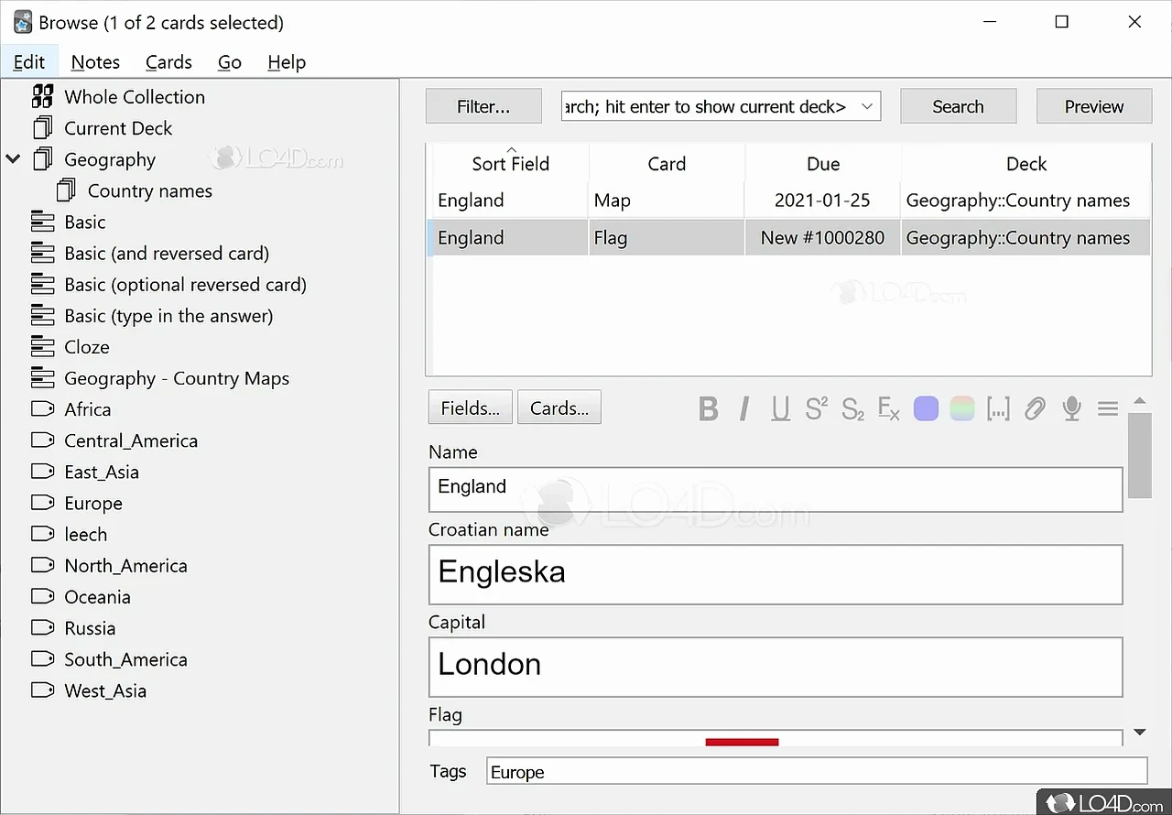The height and width of the screenshot is (815, 1172).
Task: Open the Edit menu
Action: [x=29, y=62]
